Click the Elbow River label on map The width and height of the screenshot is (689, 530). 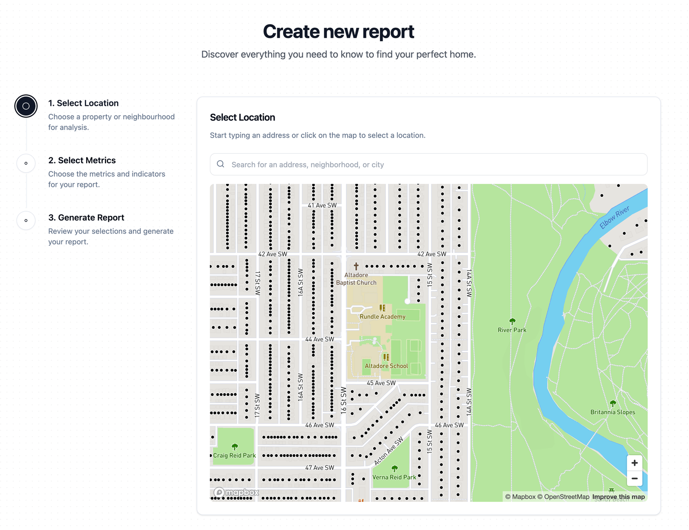coord(615,217)
